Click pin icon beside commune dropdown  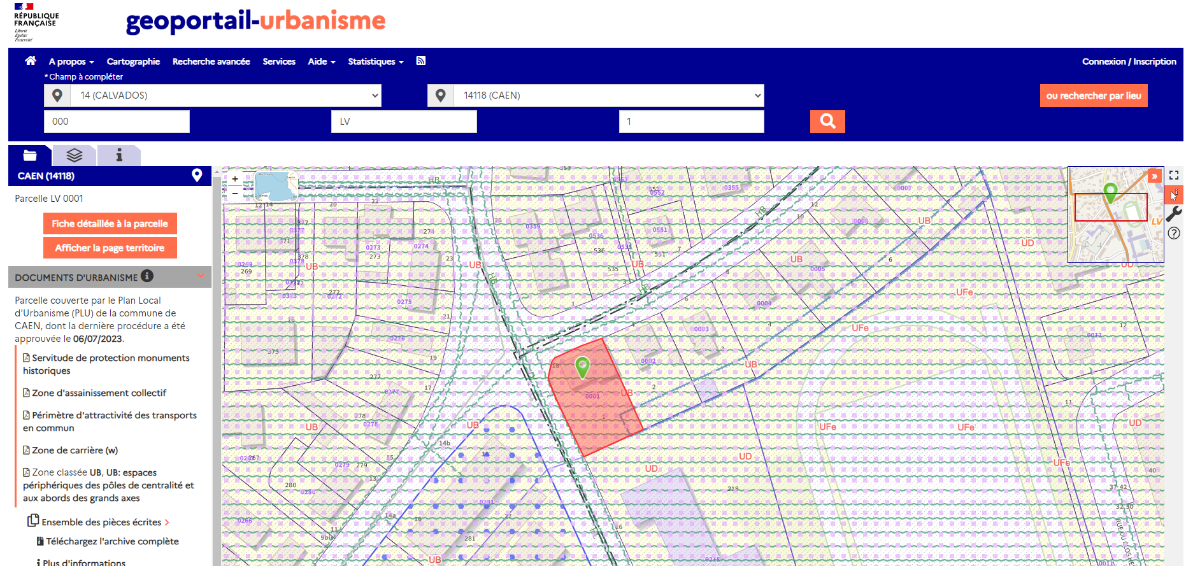click(441, 96)
